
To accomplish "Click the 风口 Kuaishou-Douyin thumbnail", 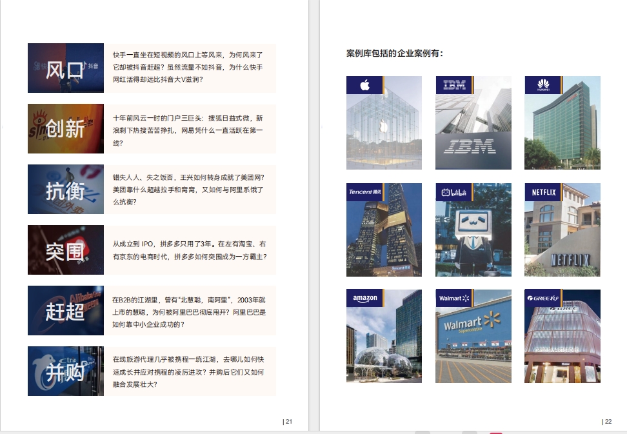I will pos(66,68).
